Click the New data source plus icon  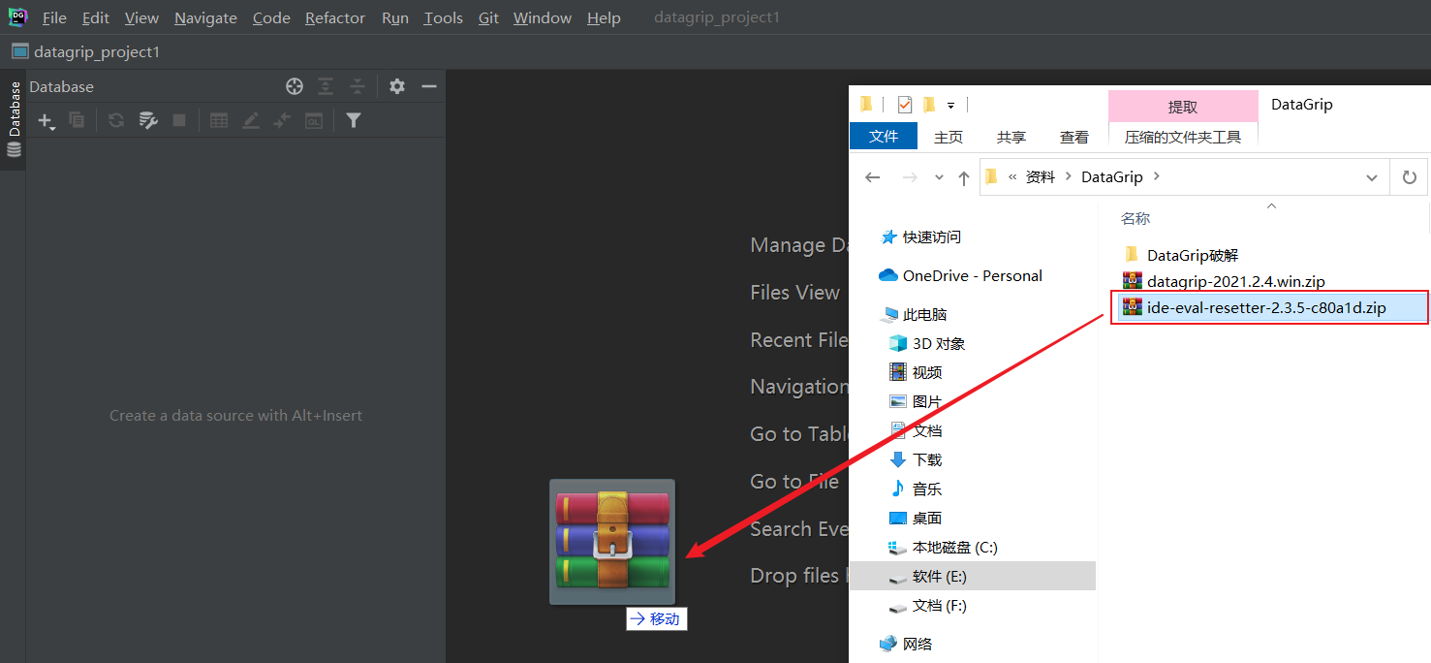click(x=46, y=120)
